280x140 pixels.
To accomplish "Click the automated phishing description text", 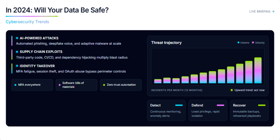I will [69, 44].
